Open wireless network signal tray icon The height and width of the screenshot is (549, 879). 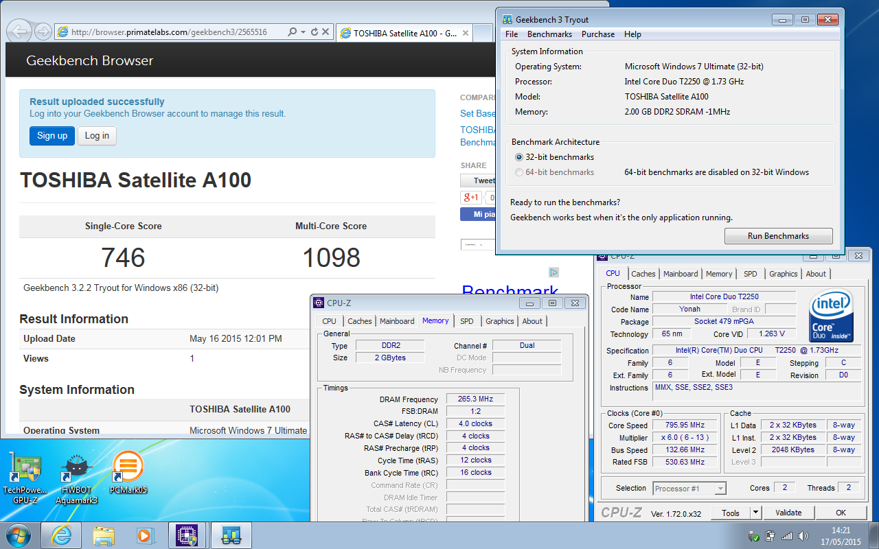[x=787, y=536]
